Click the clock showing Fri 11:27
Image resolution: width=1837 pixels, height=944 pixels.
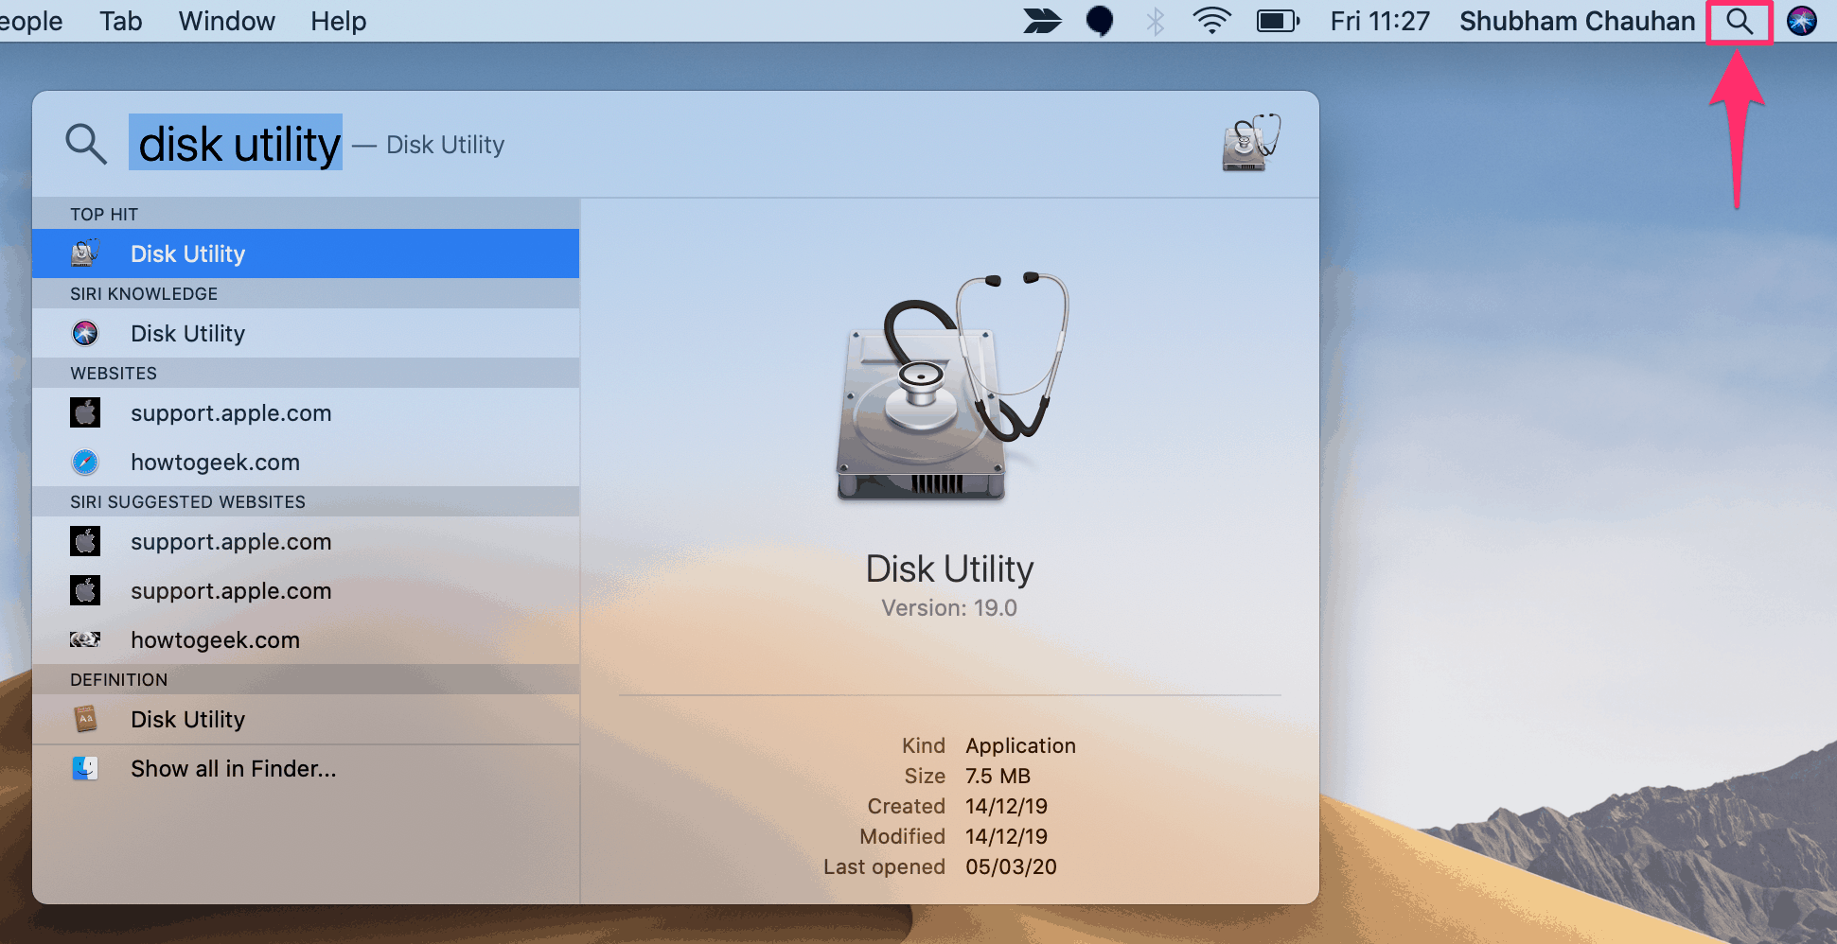click(x=1380, y=21)
